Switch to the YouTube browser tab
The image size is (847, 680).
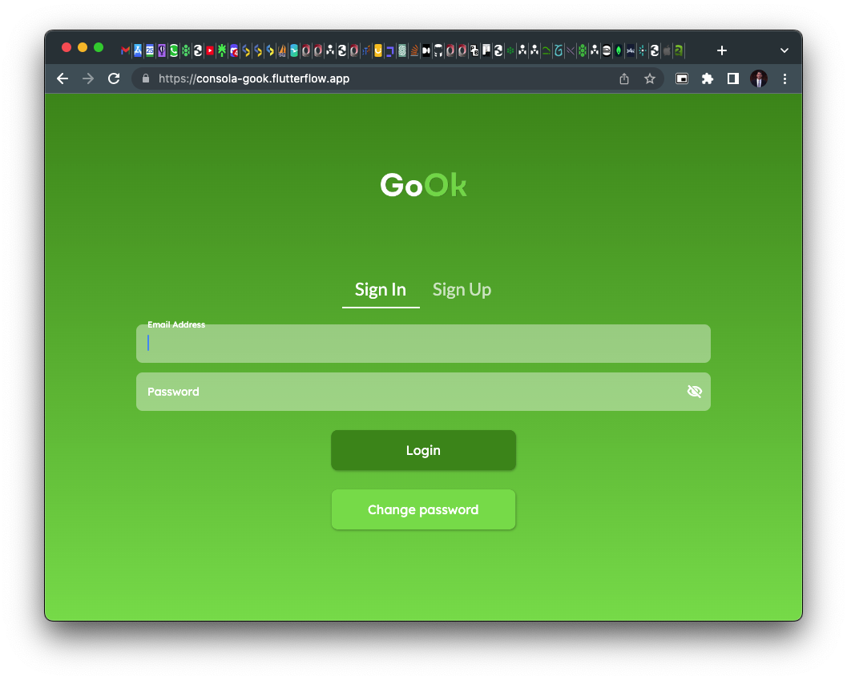click(x=210, y=50)
